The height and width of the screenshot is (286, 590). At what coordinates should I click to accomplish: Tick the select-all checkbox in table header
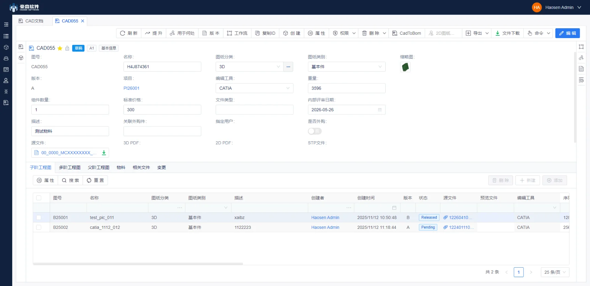(38, 198)
